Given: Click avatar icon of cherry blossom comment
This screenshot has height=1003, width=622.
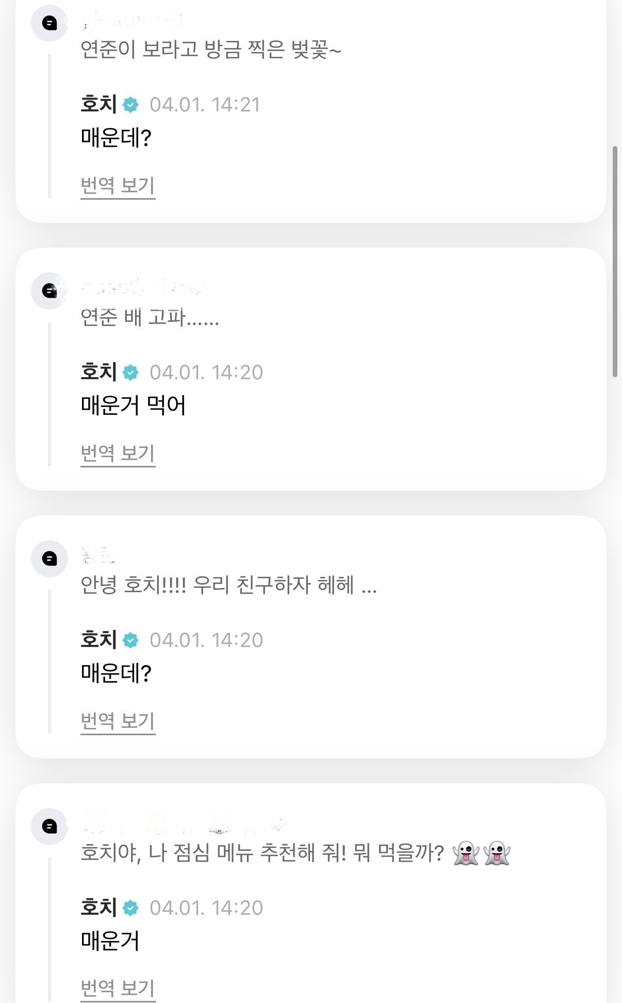Looking at the screenshot, I should (x=50, y=23).
